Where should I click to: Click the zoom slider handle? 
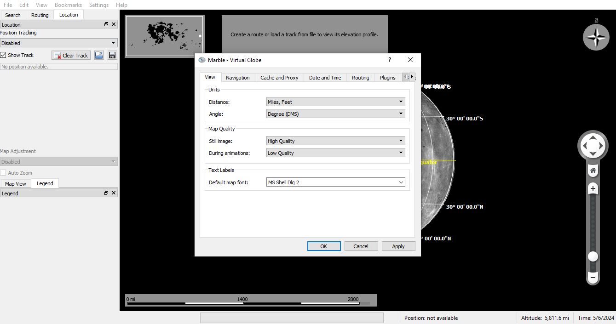(593, 256)
